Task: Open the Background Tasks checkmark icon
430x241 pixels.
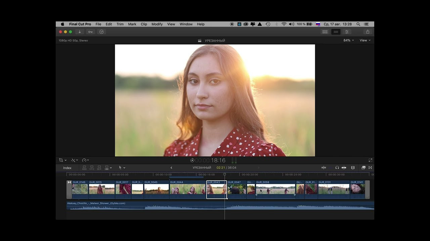Action: point(101,32)
